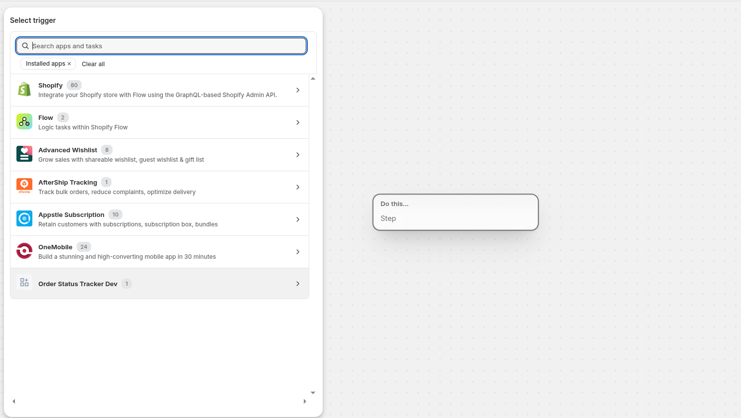Select the Installed apps filter tag
Viewport: 741px width, 418px height.
click(x=48, y=64)
